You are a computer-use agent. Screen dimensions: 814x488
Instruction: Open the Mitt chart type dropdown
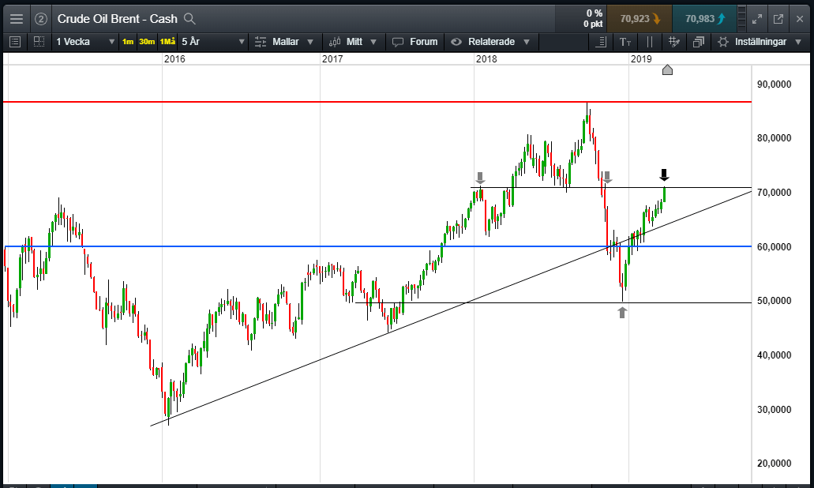[x=353, y=42]
